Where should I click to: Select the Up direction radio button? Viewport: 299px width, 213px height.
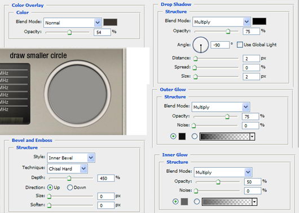pyautogui.click(x=50, y=188)
